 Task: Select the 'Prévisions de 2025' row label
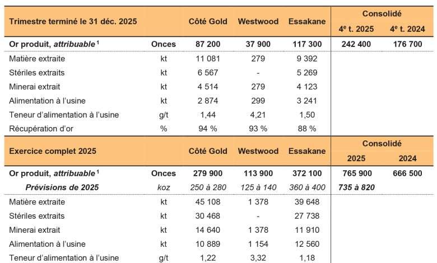(x=62, y=187)
